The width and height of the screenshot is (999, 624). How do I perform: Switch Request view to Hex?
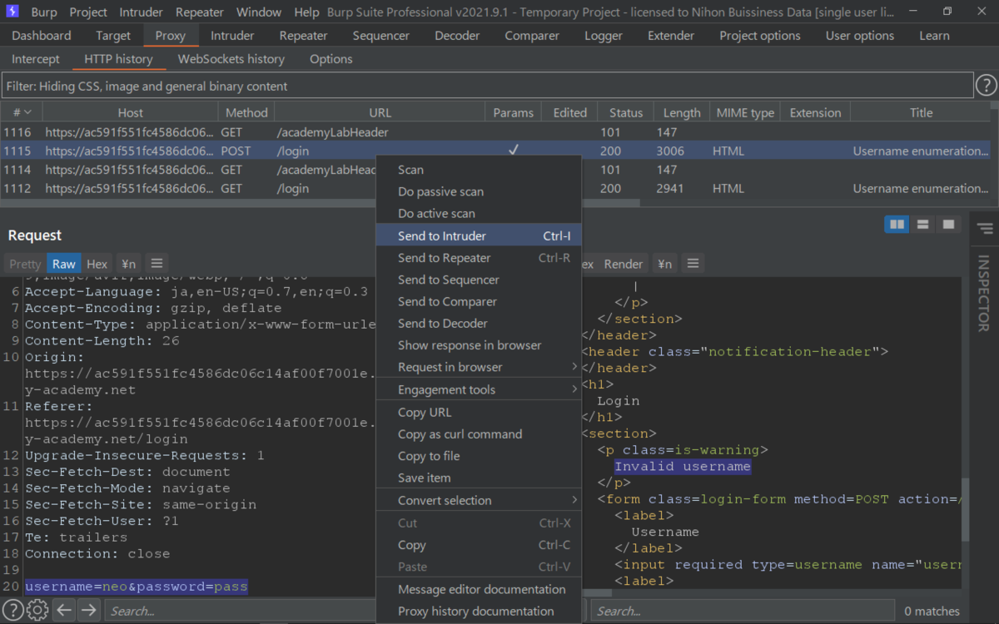(97, 264)
